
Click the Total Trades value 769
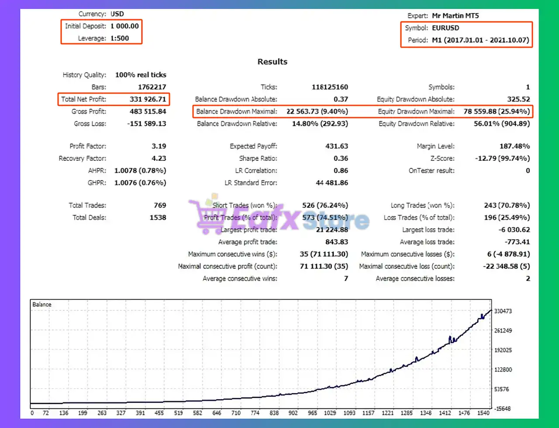pyautogui.click(x=160, y=205)
